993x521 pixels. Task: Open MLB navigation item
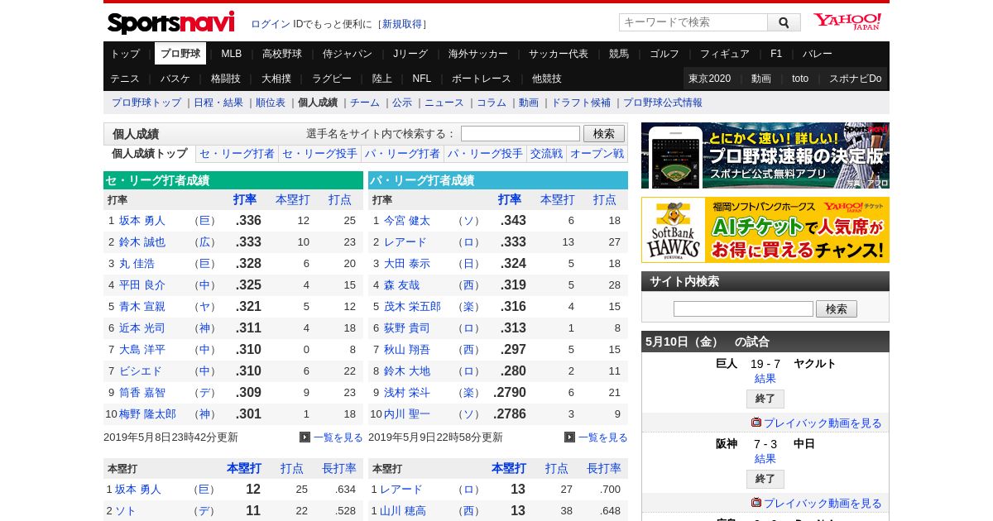coord(232,54)
